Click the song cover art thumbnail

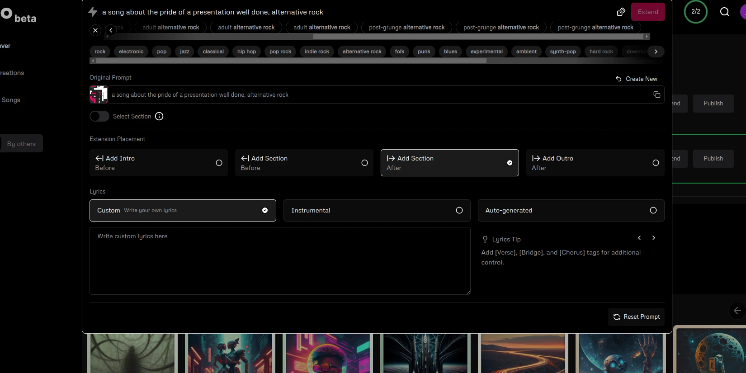[99, 94]
